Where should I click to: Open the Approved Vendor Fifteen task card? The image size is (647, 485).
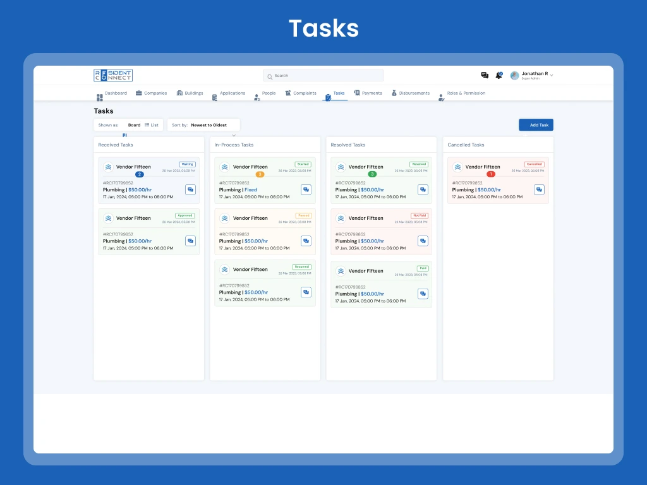(x=148, y=231)
